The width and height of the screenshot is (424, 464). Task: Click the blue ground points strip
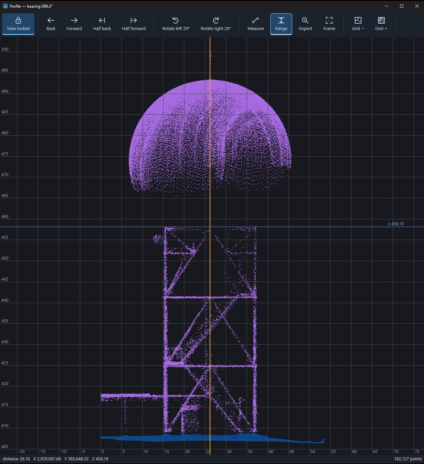pos(212,438)
